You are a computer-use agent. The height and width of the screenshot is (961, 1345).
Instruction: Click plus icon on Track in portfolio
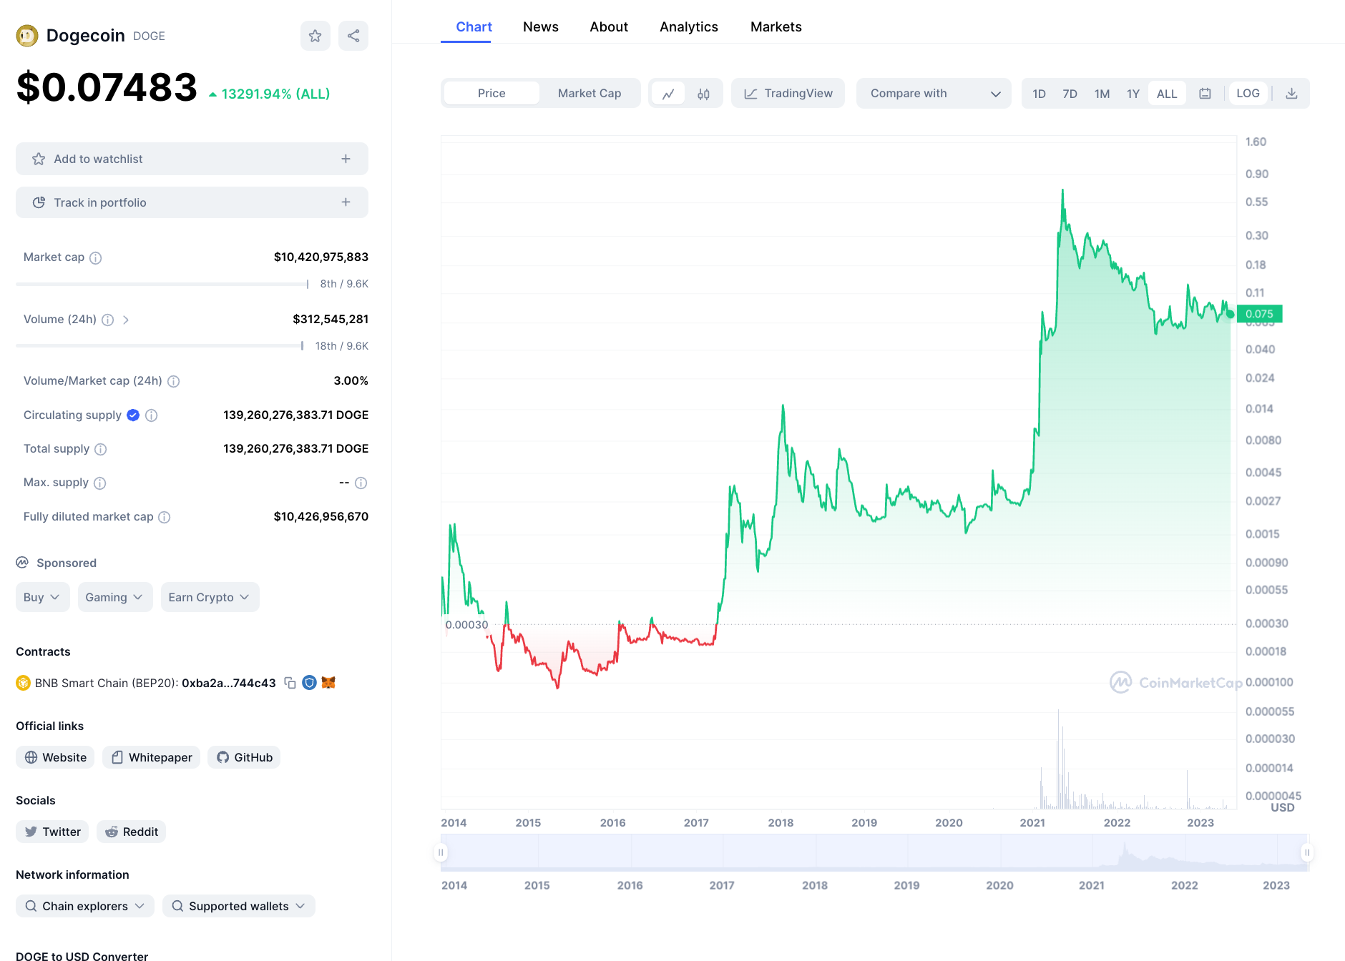click(346, 202)
